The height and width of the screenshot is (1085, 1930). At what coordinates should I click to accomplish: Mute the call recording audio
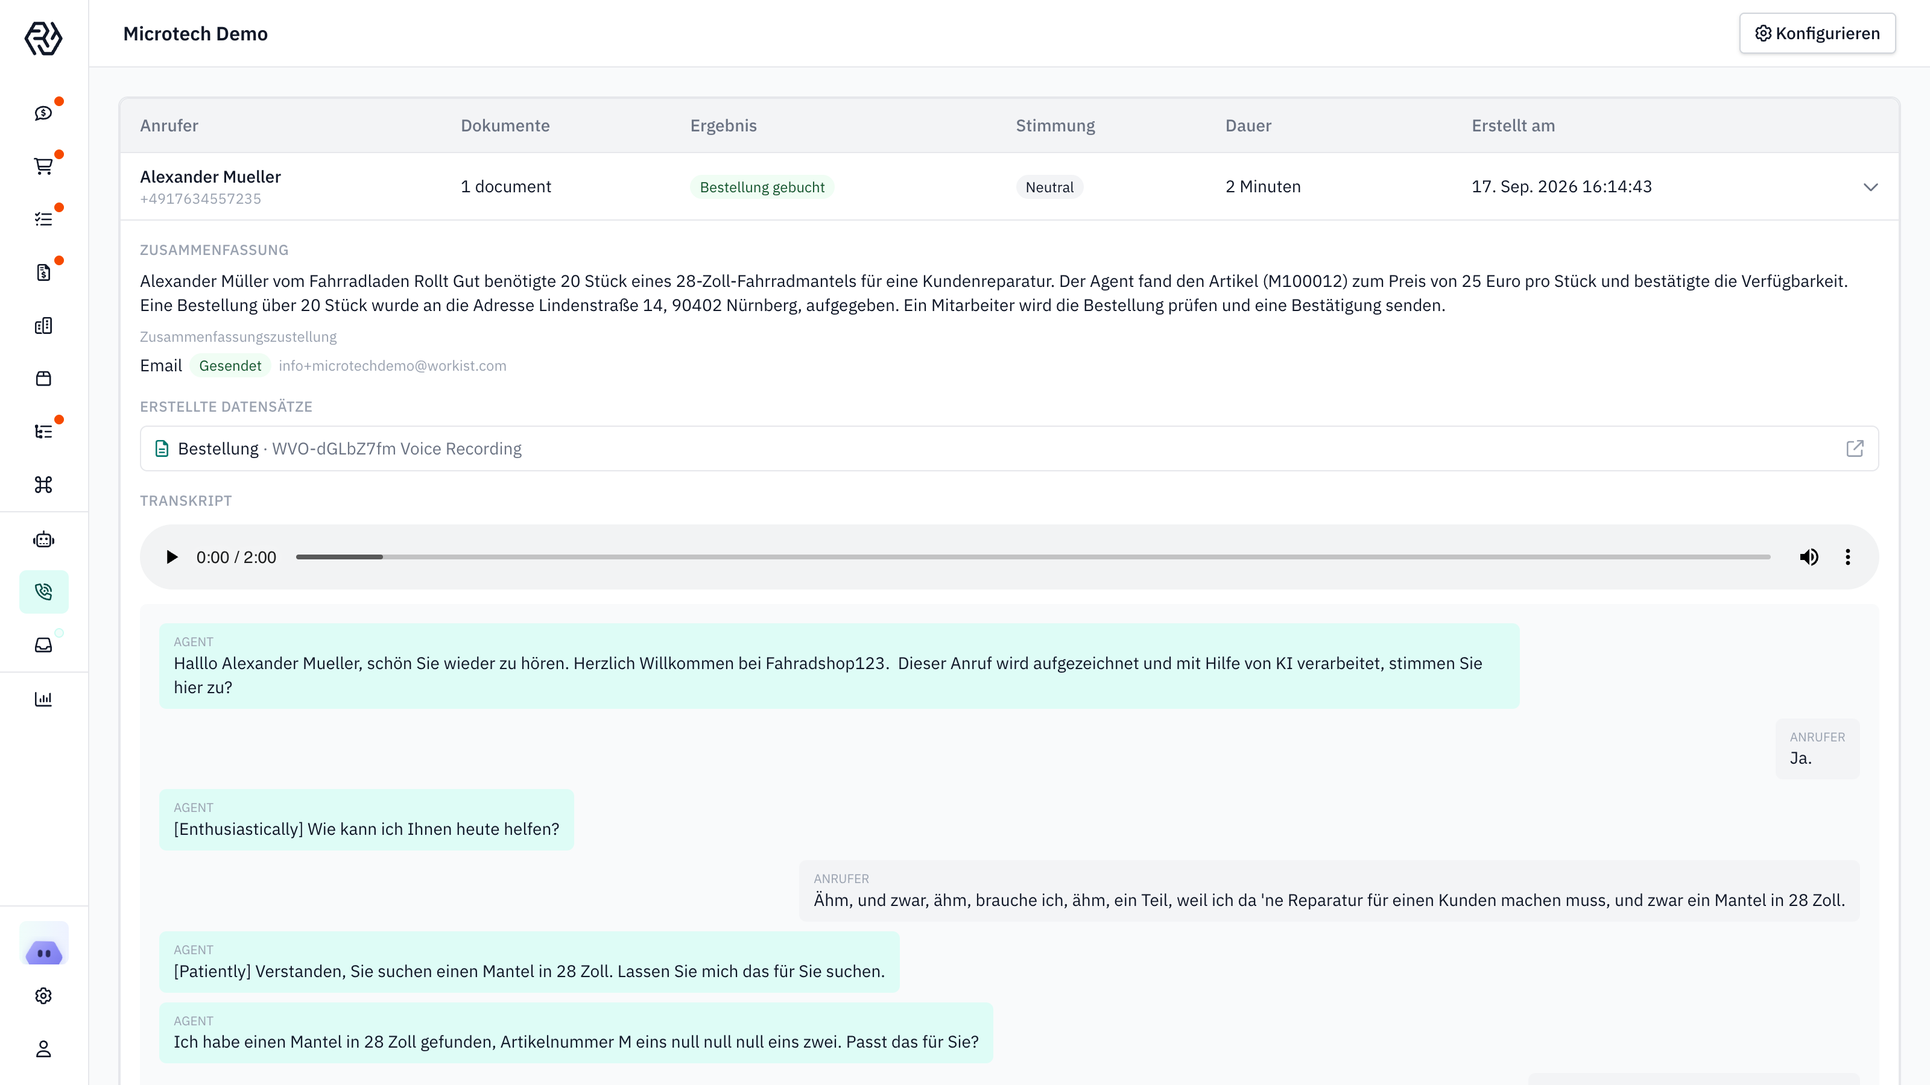pyautogui.click(x=1809, y=557)
